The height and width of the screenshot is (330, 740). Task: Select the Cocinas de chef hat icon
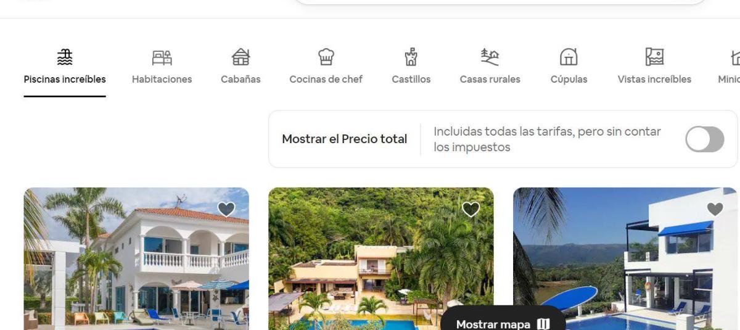(326, 57)
